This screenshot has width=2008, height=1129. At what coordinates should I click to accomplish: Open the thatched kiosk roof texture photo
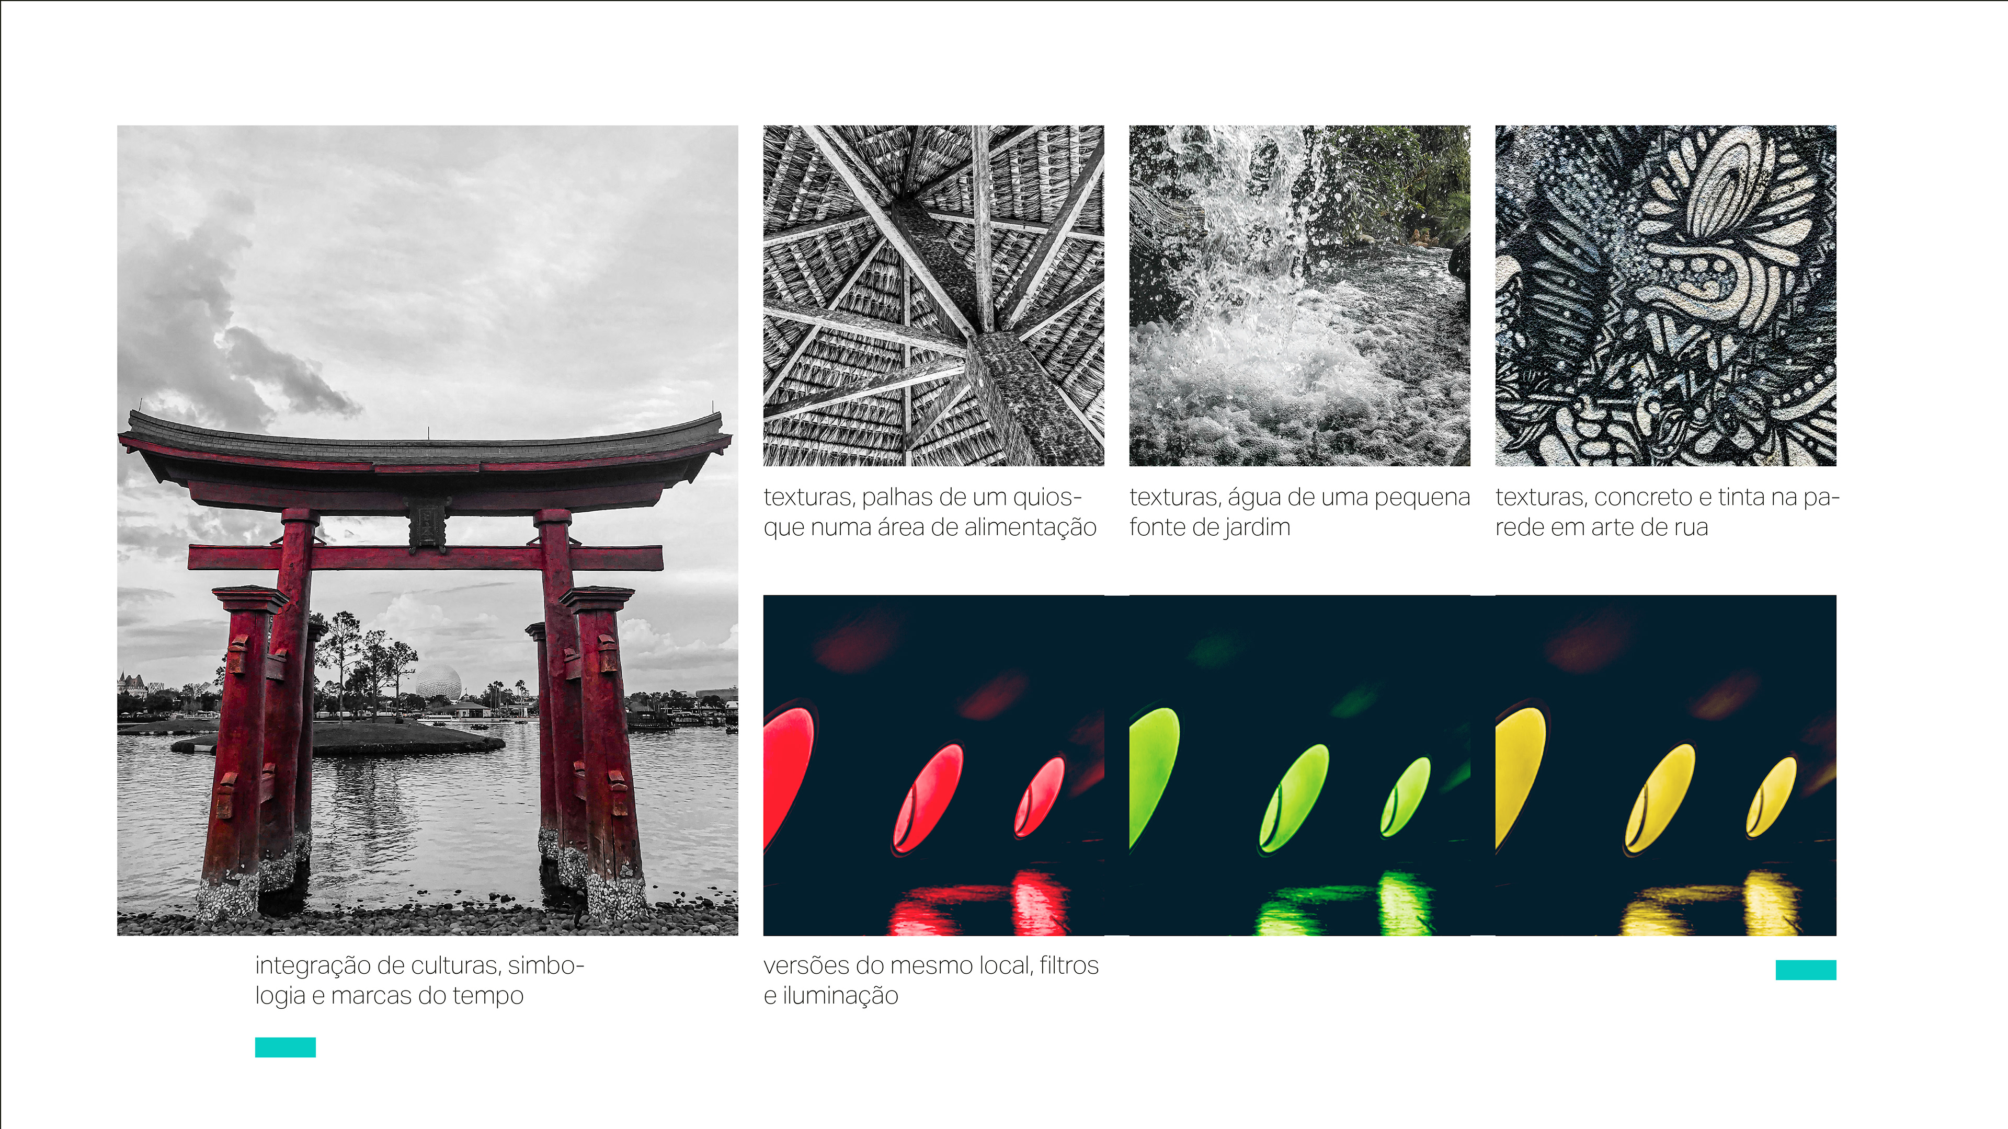pos(933,295)
